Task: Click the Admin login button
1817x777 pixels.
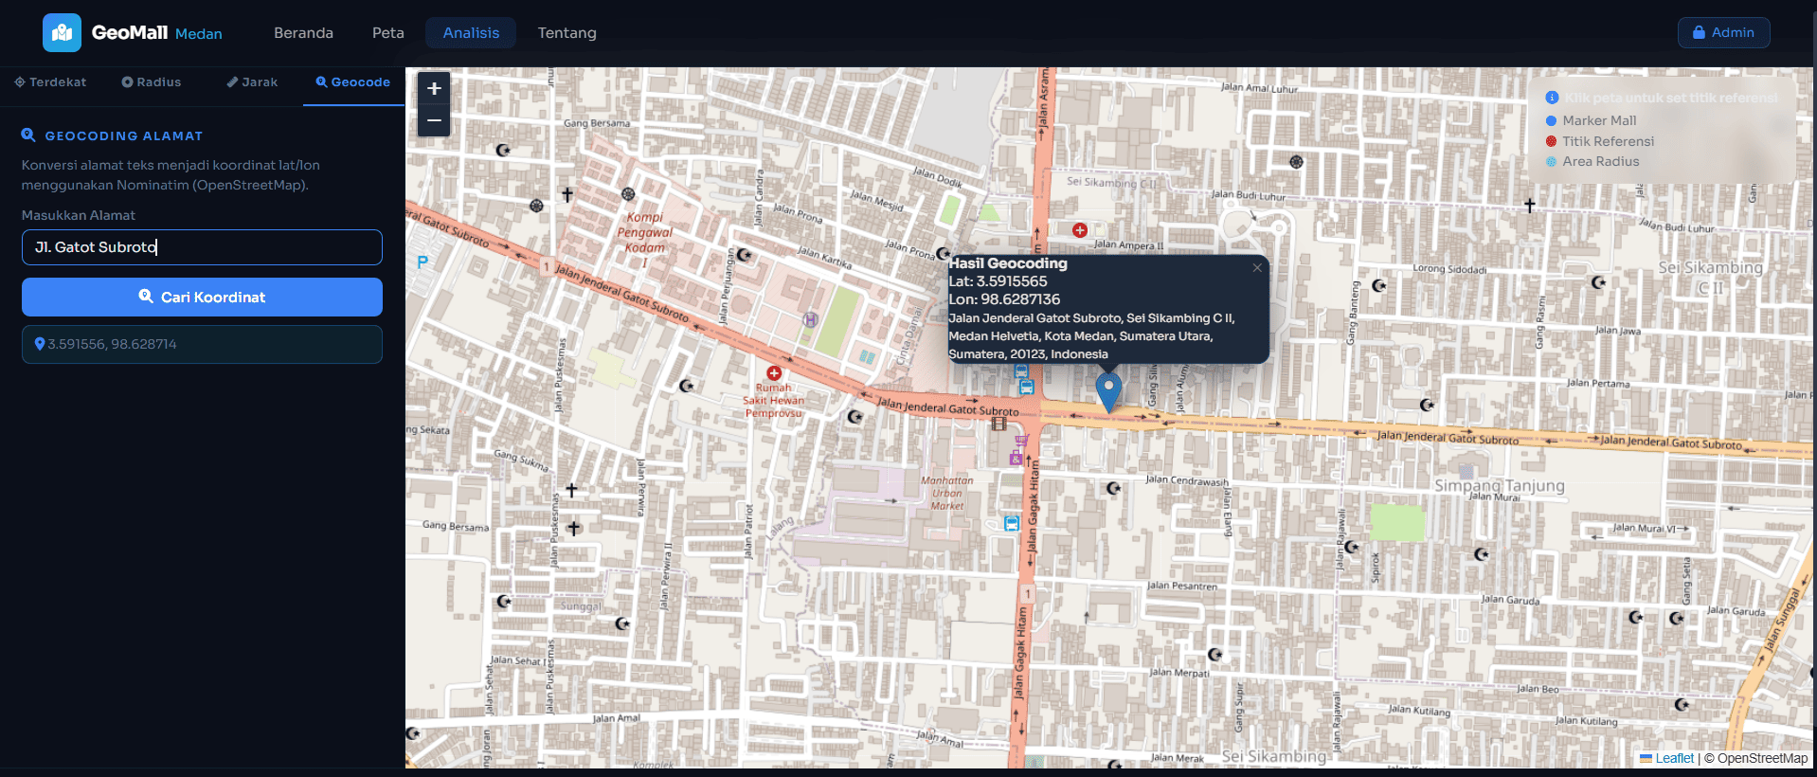Action: point(1723,32)
